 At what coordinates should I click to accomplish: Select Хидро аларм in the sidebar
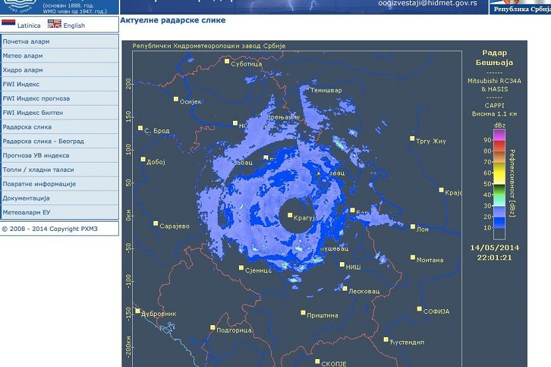[x=23, y=70]
